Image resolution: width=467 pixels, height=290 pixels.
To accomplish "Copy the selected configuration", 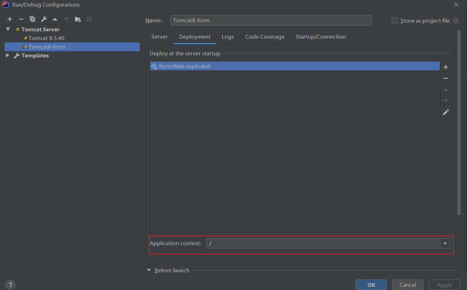I will [x=32, y=19].
